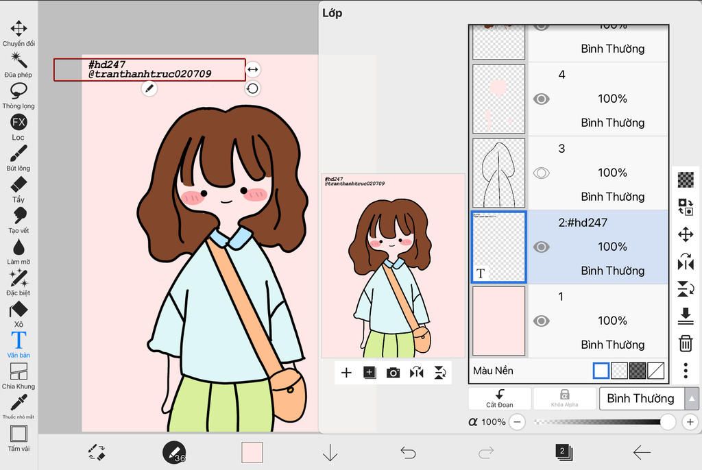Screen dimensions: 702x470
Task: Click the canvas preview in the Lớp panel
Action: point(393,266)
